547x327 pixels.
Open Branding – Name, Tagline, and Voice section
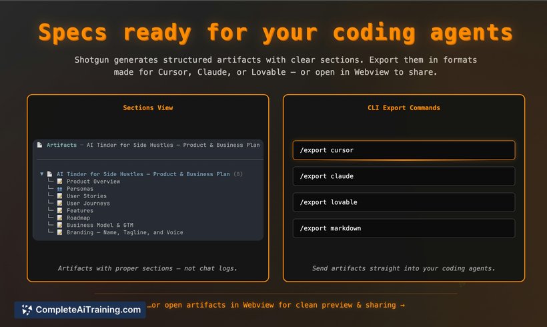point(125,232)
